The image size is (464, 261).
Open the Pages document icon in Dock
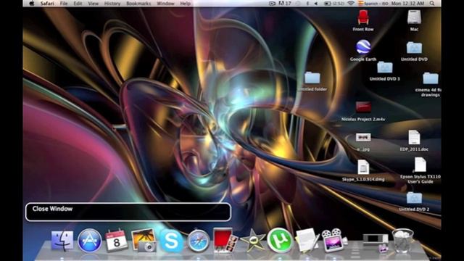click(307, 240)
